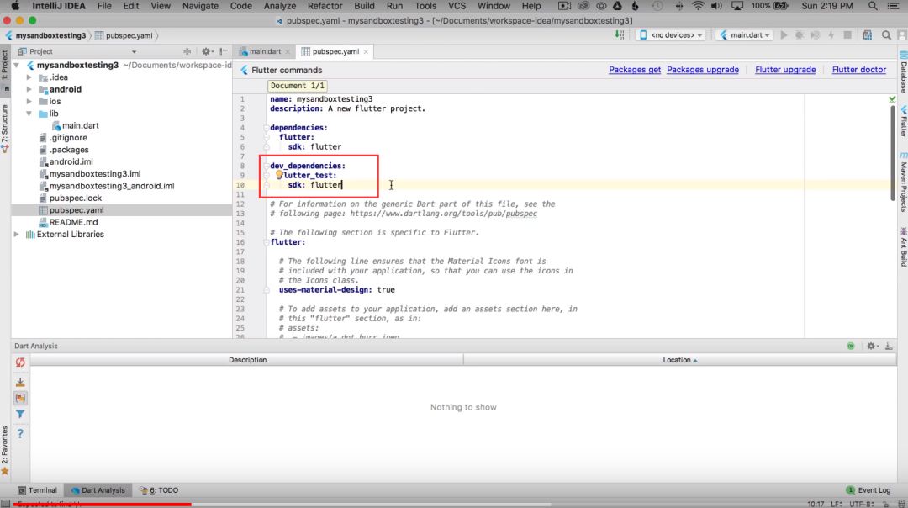The image size is (908, 508).
Task: Switch to main.dart editor tab
Action: pos(265,51)
